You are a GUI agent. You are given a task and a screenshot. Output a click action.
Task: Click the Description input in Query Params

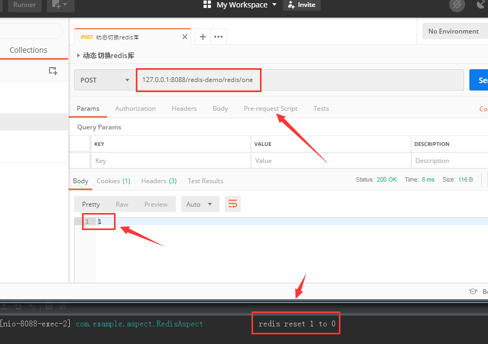point(450,161)
